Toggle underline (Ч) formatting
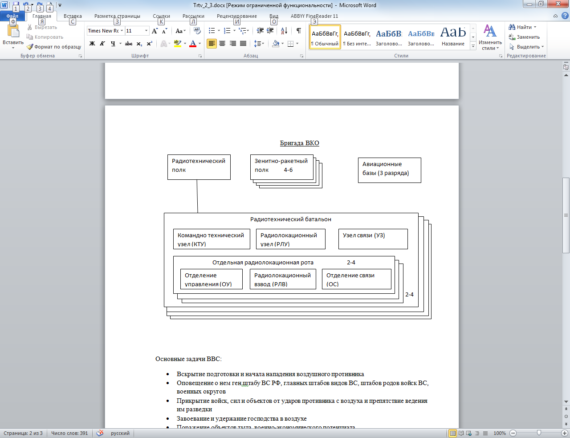 pyautogui.click(x=113, y=44)
